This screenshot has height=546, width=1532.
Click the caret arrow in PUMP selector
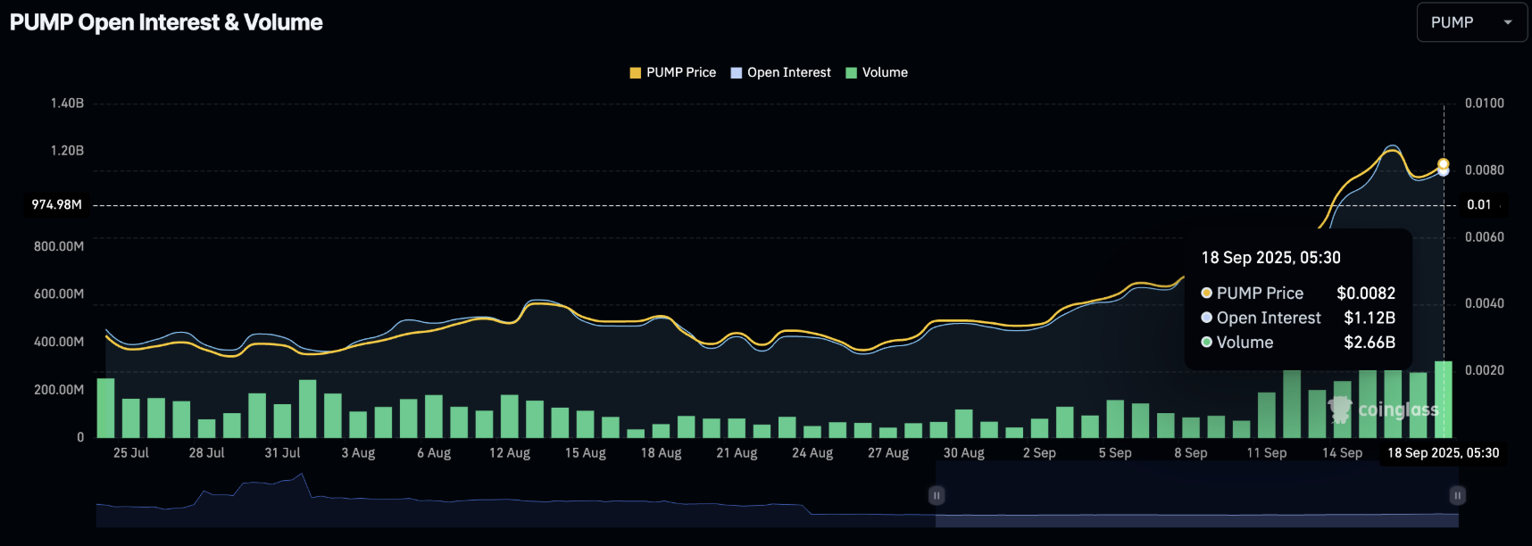[x=1508, y=22]
